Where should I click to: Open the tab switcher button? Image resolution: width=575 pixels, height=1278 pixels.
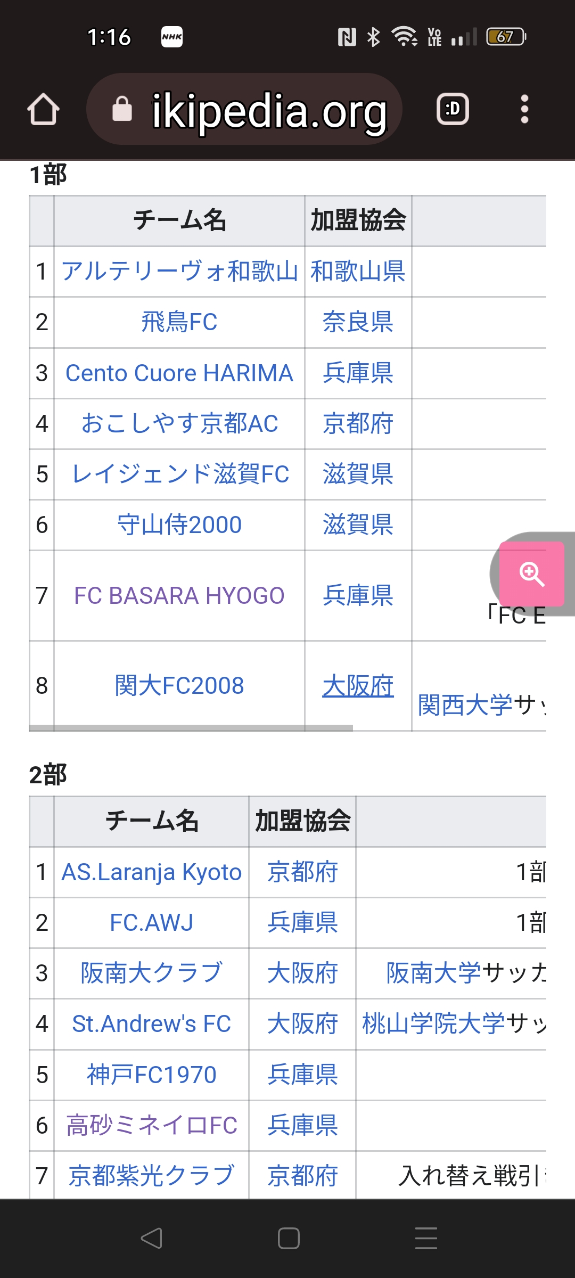coord(453,109)
